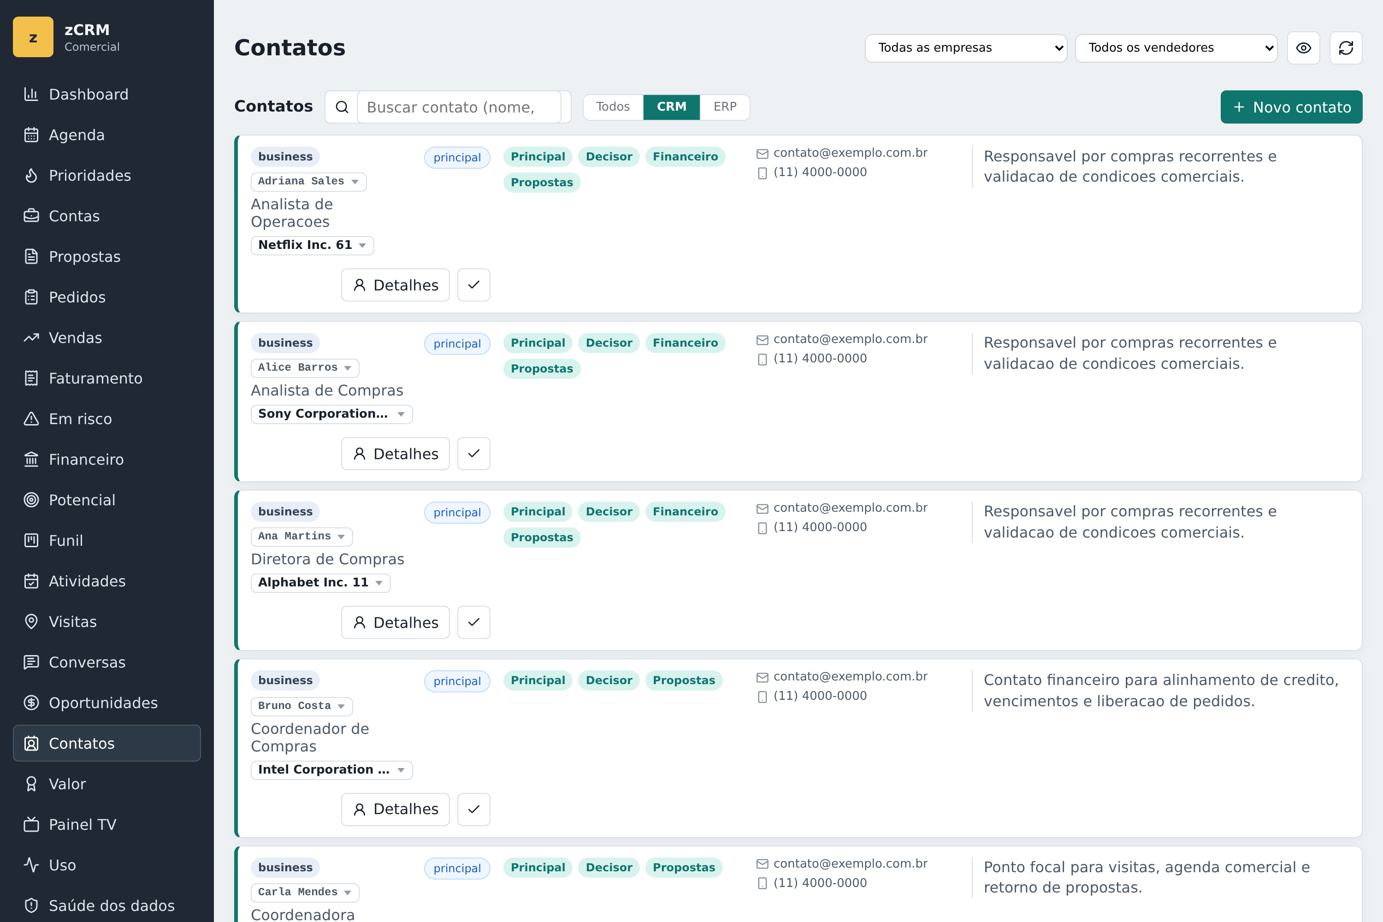The image size is (1383, 922).
Task: Open Oportunidades menu item label
Action: tap(103, 703)
